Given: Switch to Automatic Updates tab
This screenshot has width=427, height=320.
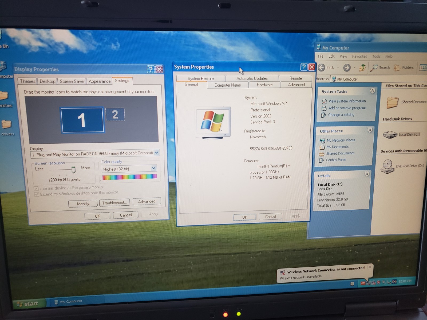Looking at the screenshot, I should point(252,78).
